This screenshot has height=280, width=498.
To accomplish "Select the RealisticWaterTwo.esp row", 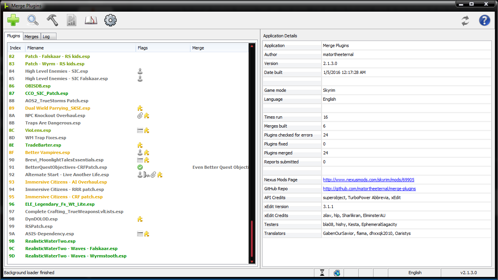I will (128, 241).
